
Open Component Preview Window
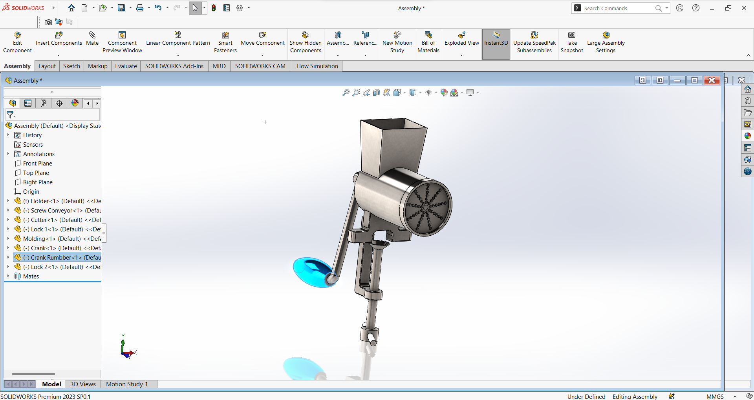(122, 42)
